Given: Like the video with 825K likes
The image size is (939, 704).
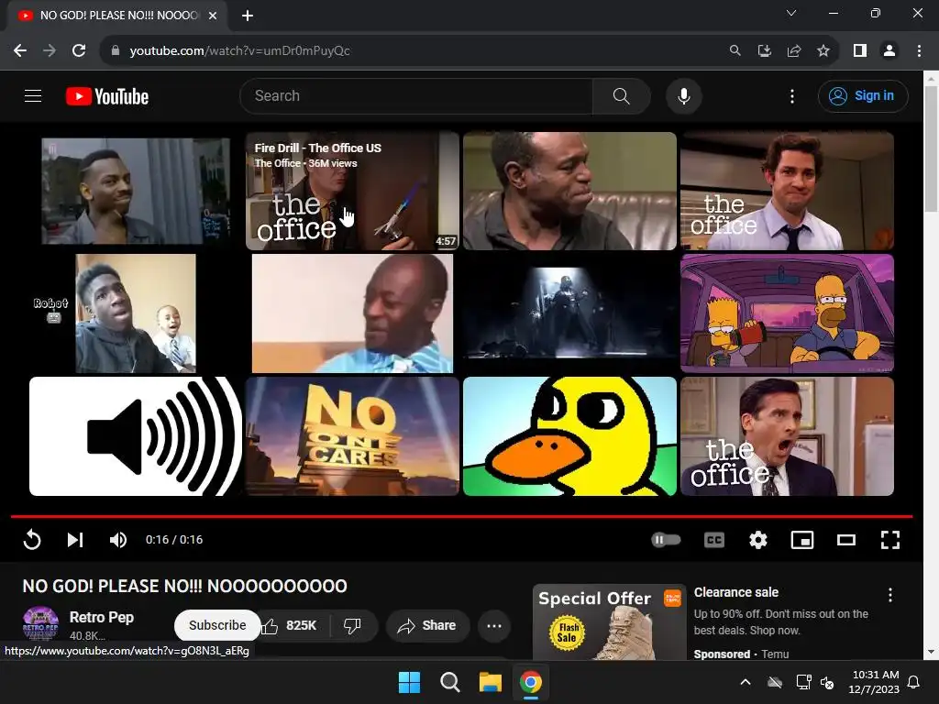Looking at the screenshot, I should click(289, 625).
